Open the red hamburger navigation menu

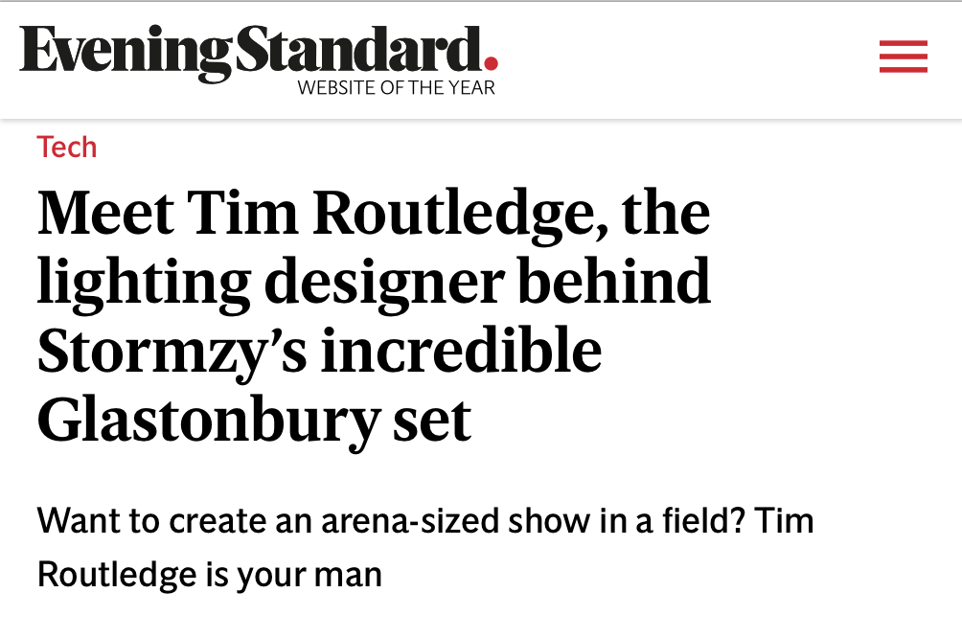click(x=903, y=57)
